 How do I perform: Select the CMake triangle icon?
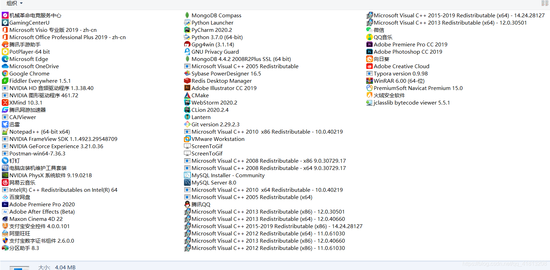coord(187,95)
